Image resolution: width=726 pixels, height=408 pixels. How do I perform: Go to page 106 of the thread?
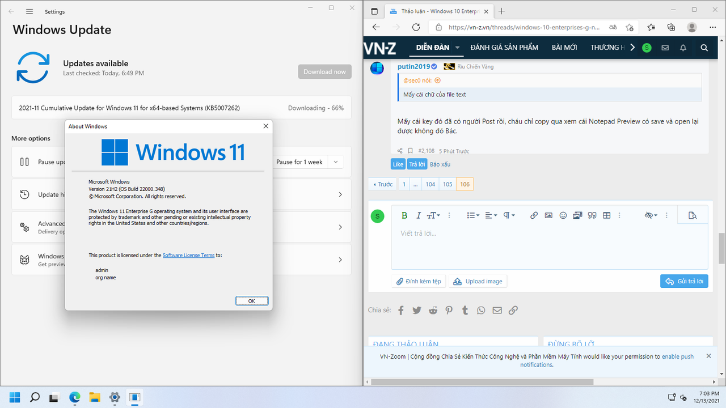pos(465,184)
